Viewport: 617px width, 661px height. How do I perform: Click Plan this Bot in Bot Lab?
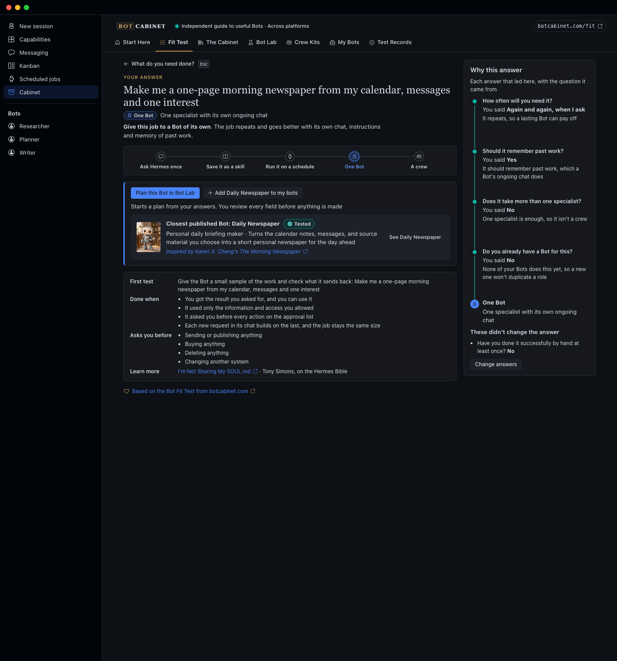click(x=165, y=193)
